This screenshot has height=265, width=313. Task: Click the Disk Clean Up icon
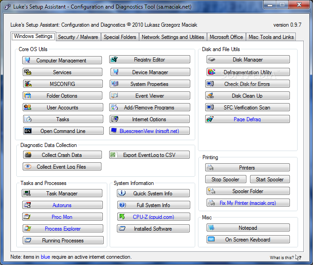210,95
